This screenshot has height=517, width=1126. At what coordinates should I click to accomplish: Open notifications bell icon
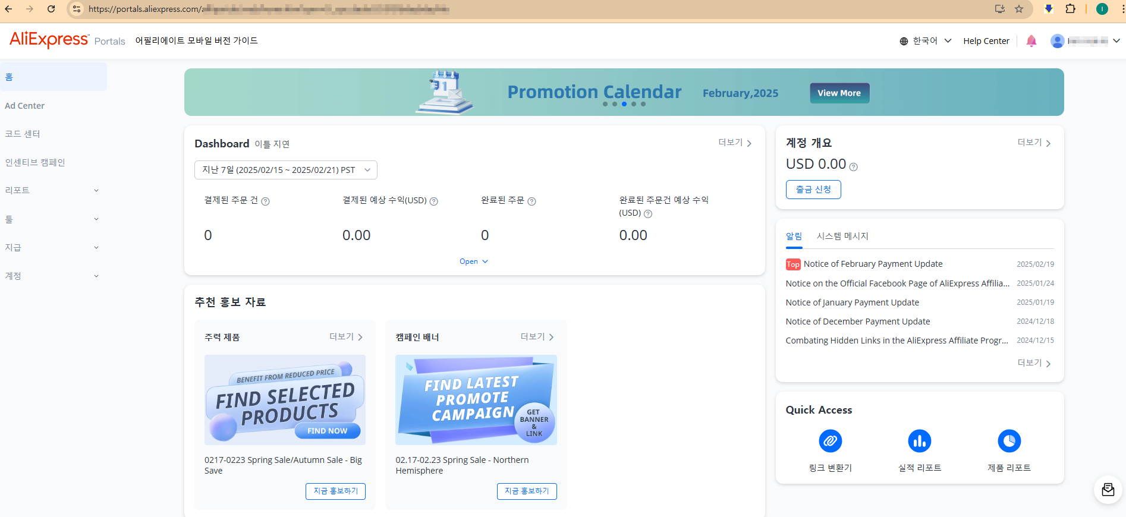point(1031,41)
